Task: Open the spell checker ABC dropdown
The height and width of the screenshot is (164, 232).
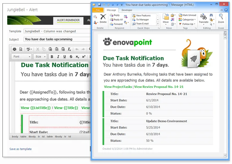Action: pos(29,49)
